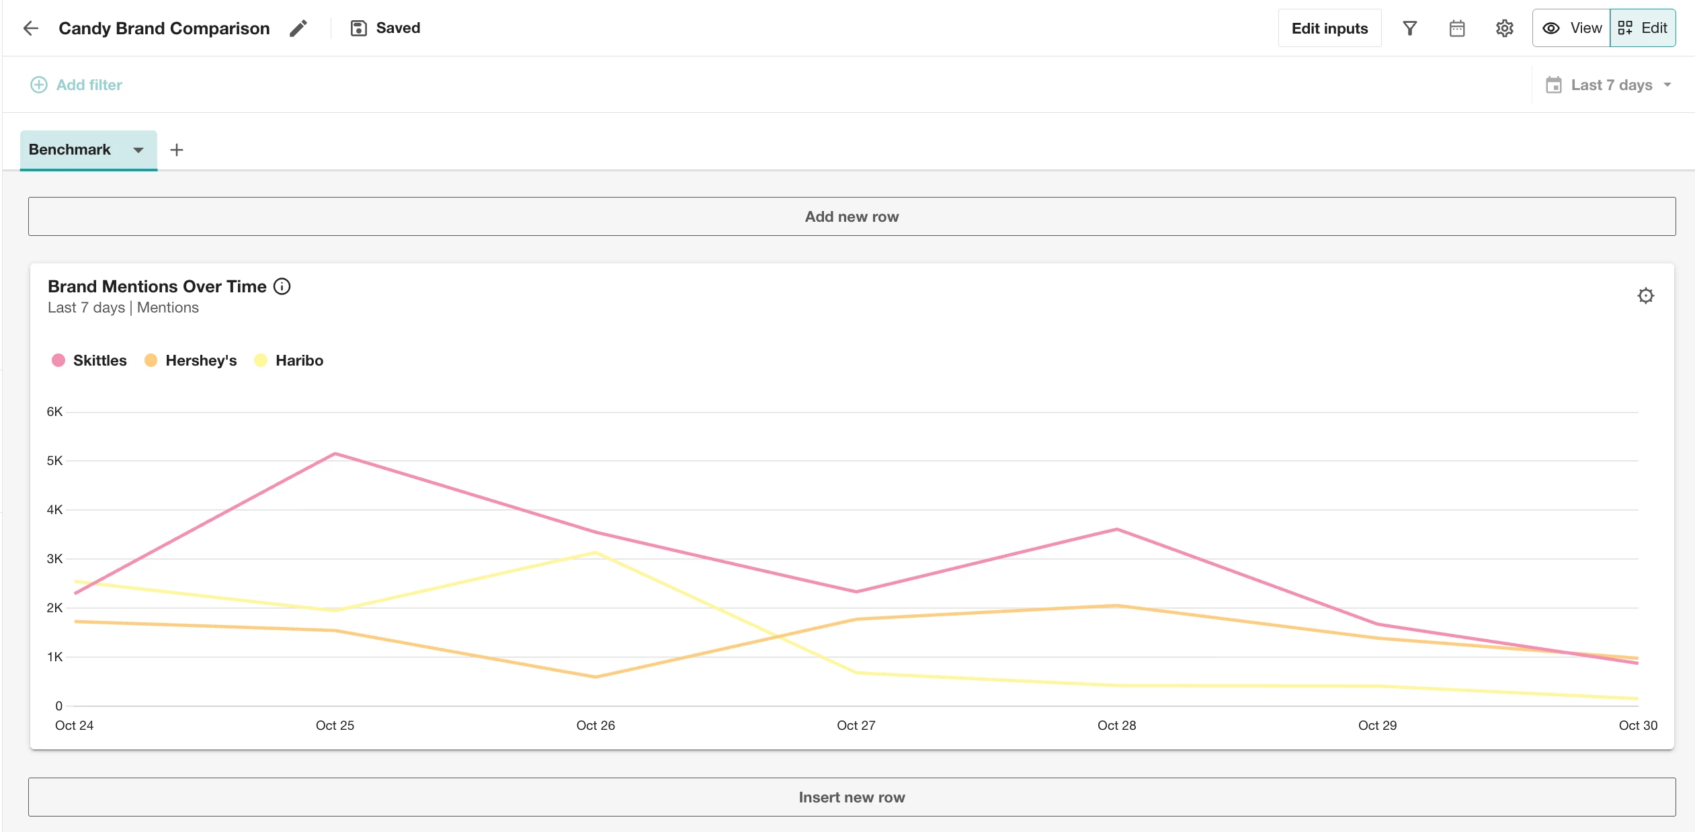Open dashboard settings gear icon
This screenshot has width=1695, height=832.
click(1504, 28)
